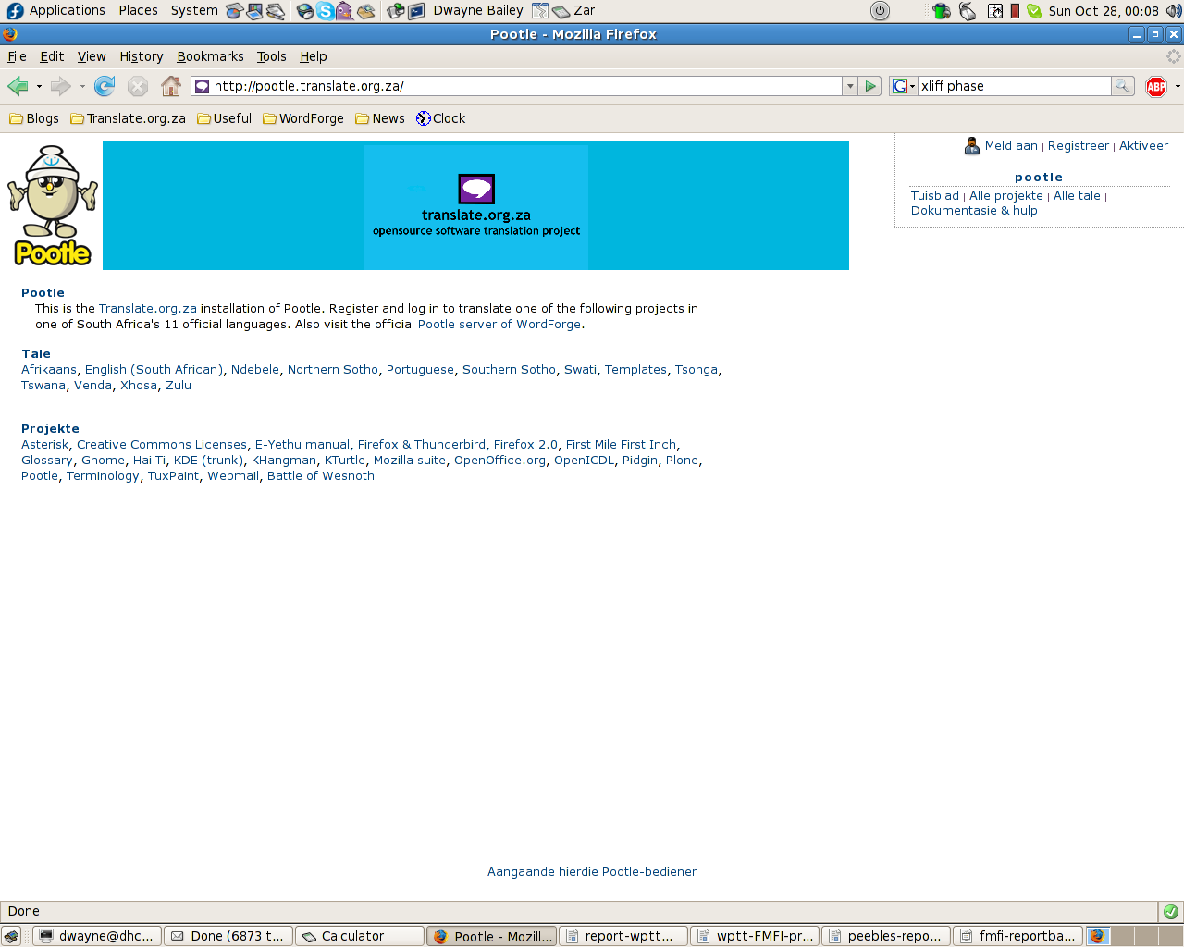Click the security checkmark icon in the status bar
The image size is (1184, 947).
(x=1170, y=911)
